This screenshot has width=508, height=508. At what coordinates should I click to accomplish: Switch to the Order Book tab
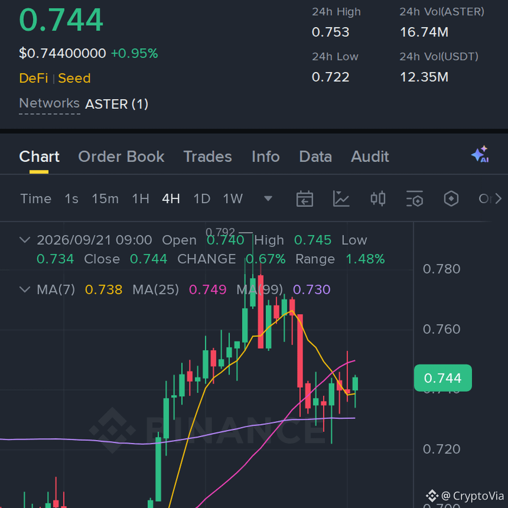point(121,157)
